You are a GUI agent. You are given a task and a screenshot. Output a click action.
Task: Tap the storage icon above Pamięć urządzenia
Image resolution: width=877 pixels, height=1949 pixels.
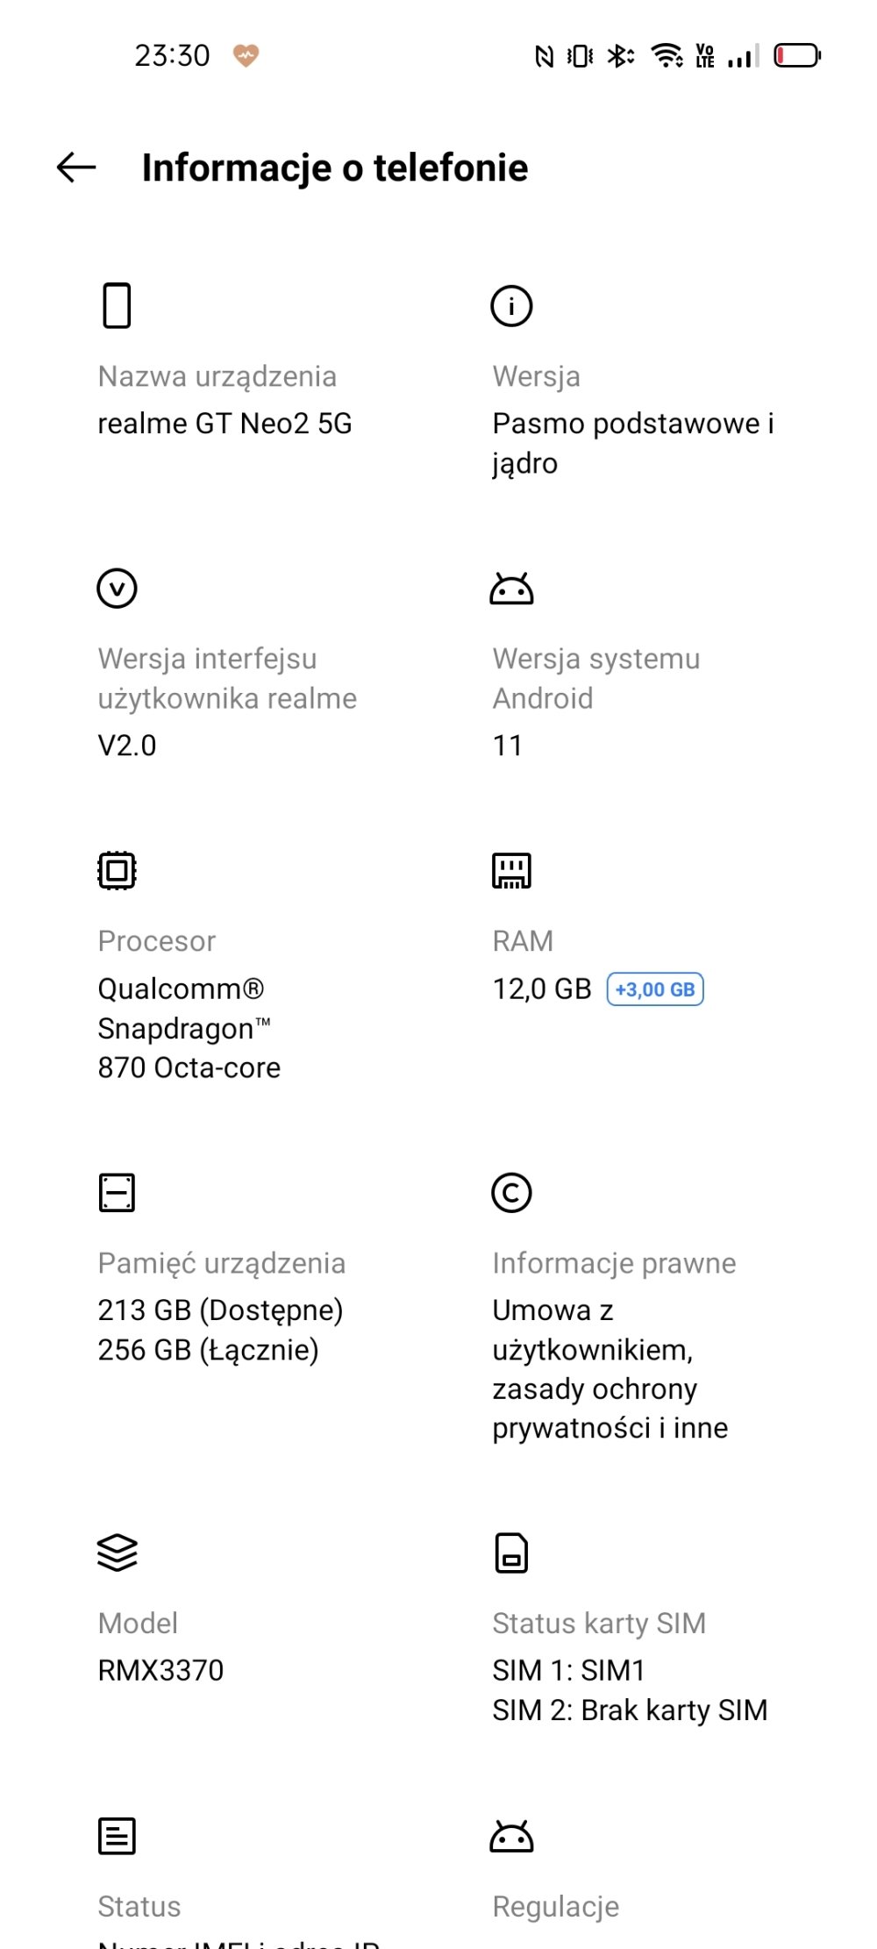click(x=117, y=1193)
